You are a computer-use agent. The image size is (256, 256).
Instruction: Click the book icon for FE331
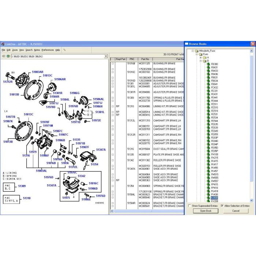point(208,91)
